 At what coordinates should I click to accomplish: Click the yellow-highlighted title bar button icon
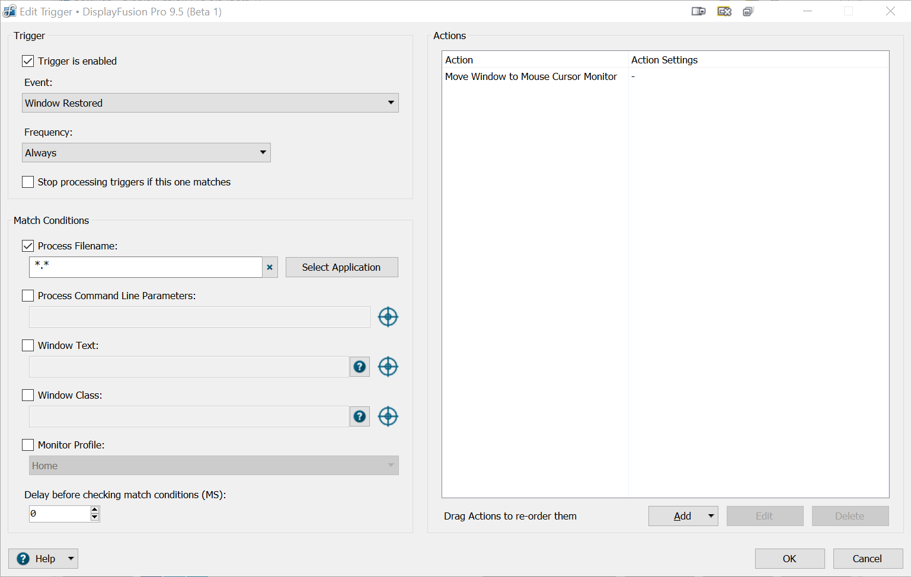pyautogui.click(x=724, y=11)
